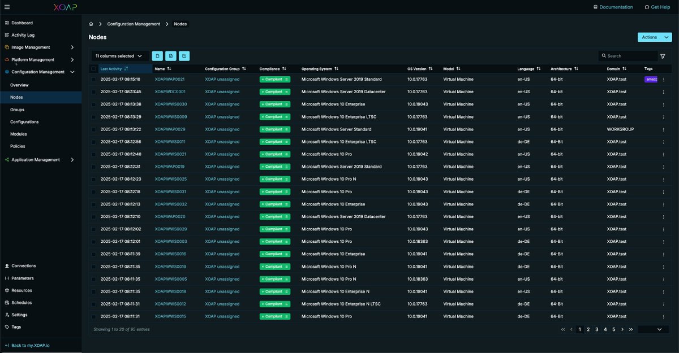The height and width of the screenshot is (353, 679).
Task: Select all nodes using the header checkbox
Action: click(x=93, y=68)
